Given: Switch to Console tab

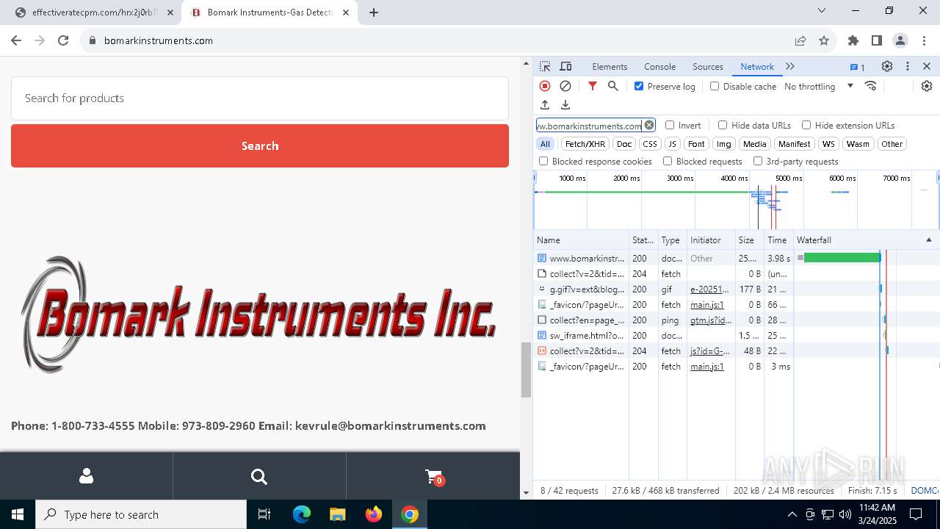Looking at the screenshot, I should [x=659, y=66].
